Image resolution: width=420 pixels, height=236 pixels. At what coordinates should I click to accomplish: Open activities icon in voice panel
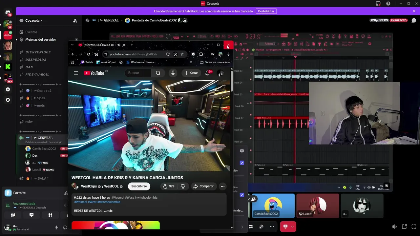(50, 215)
